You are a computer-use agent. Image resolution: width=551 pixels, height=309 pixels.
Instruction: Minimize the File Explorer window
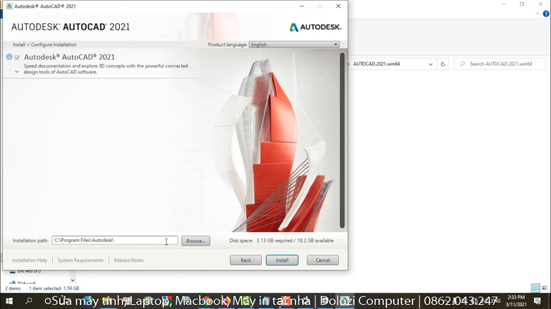[x=503, y=4]
